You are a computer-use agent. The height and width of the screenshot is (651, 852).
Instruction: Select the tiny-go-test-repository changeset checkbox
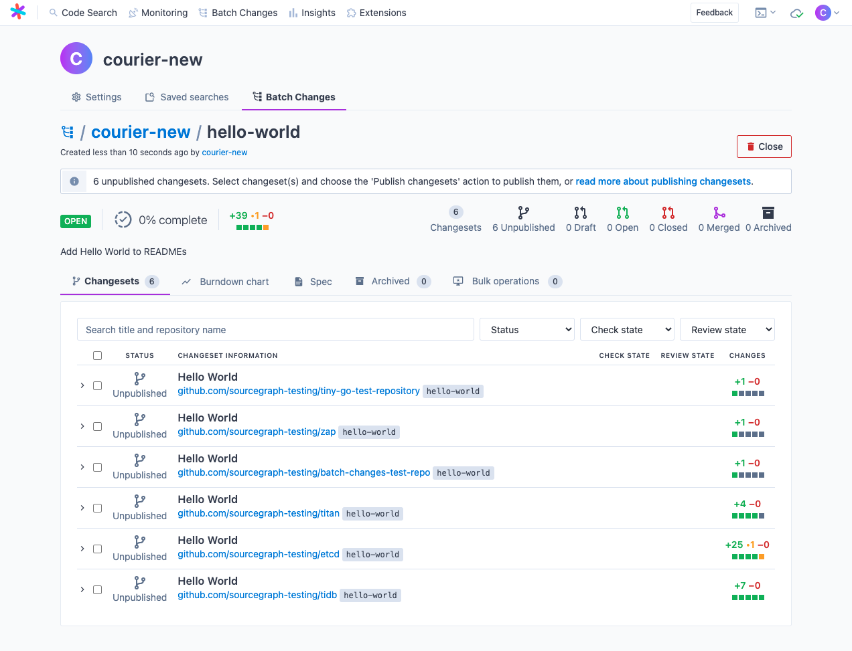[97, 385]
